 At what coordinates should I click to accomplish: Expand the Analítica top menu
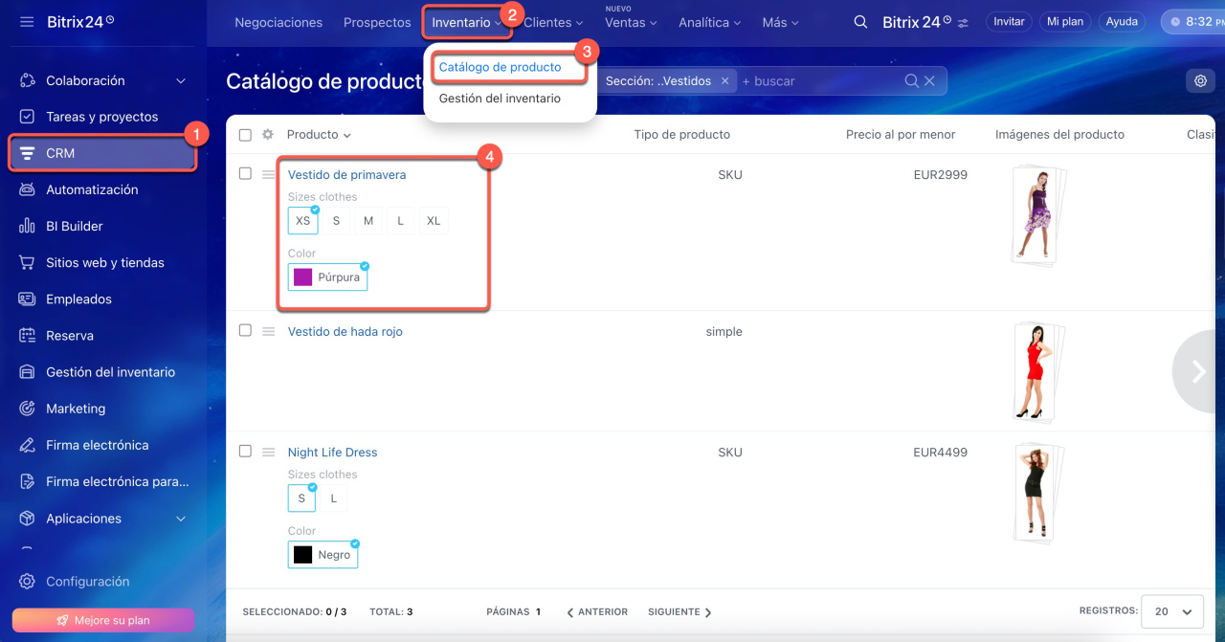pyautogui.click(x=710, y=22)
